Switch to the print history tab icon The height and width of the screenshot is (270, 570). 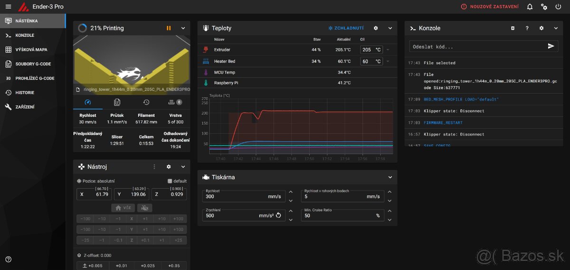146,102
